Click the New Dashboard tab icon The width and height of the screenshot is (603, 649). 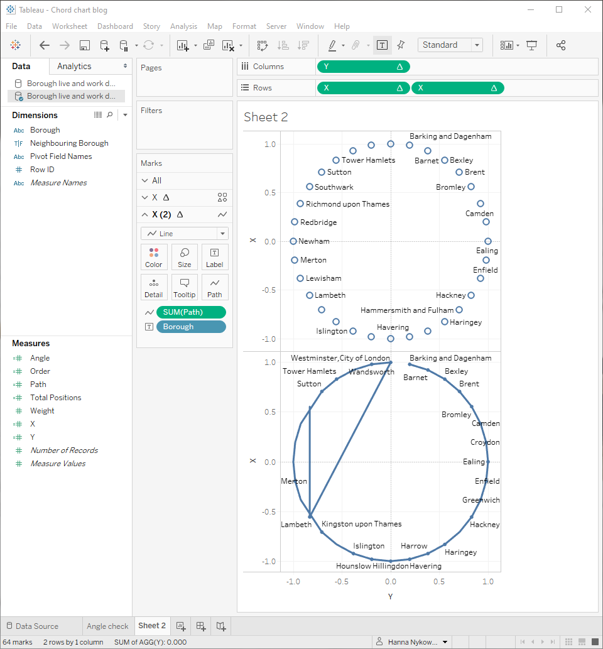201,626
